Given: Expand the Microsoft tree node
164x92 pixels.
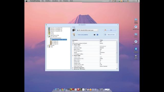Looking at the screenshot, I should 48,45.
